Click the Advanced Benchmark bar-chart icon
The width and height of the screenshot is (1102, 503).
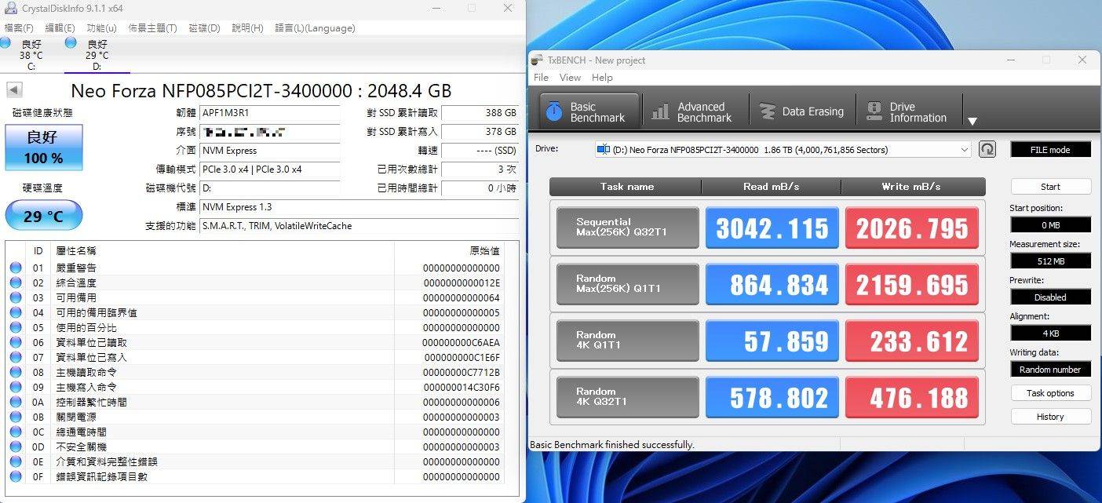click(660, 111)
